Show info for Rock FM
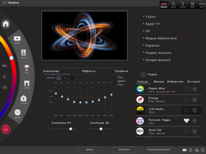This screenshot has width=206, height=154. pyautogui.click(x=194, y=131)
